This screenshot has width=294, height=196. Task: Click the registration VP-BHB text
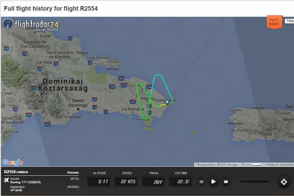[16, 190]
